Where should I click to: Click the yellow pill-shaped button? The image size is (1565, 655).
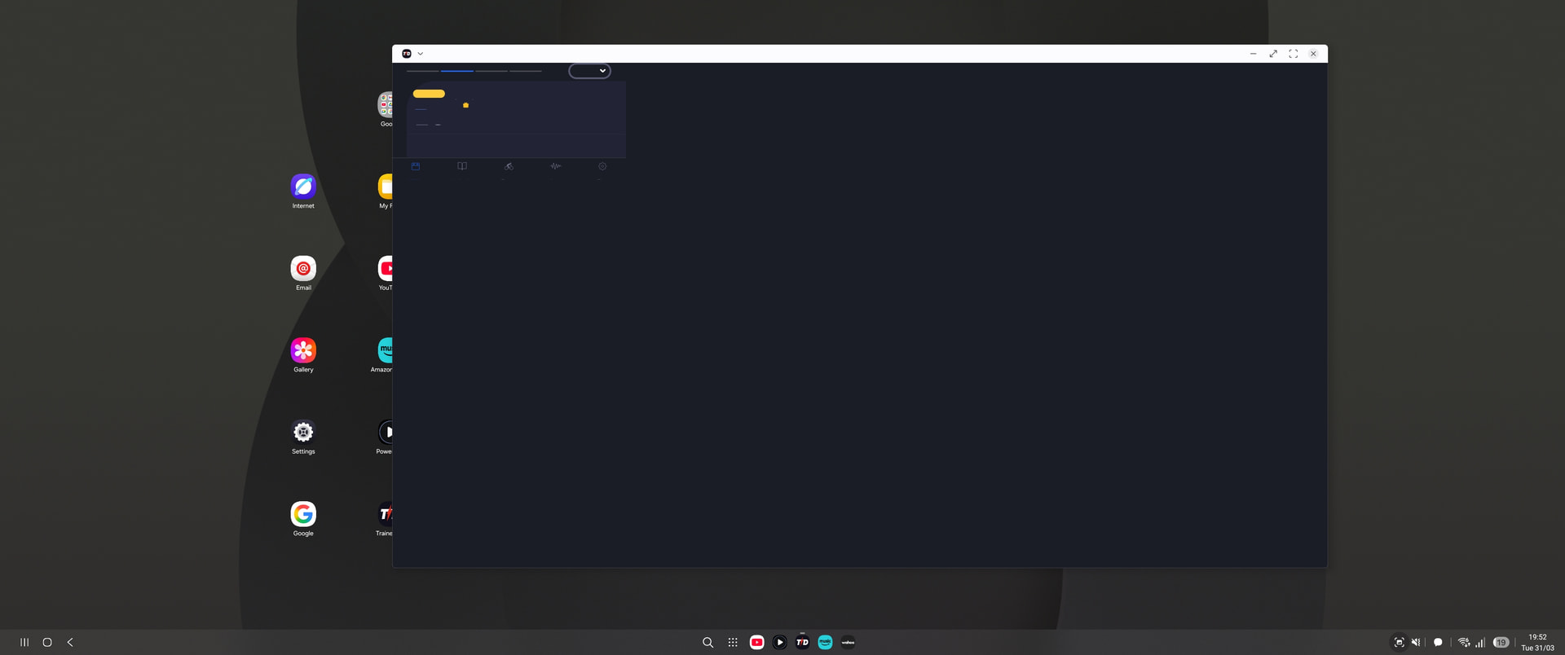point(429,94)
